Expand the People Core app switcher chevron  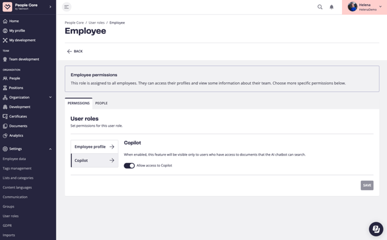pyautogui.click(x=50, y=7)
